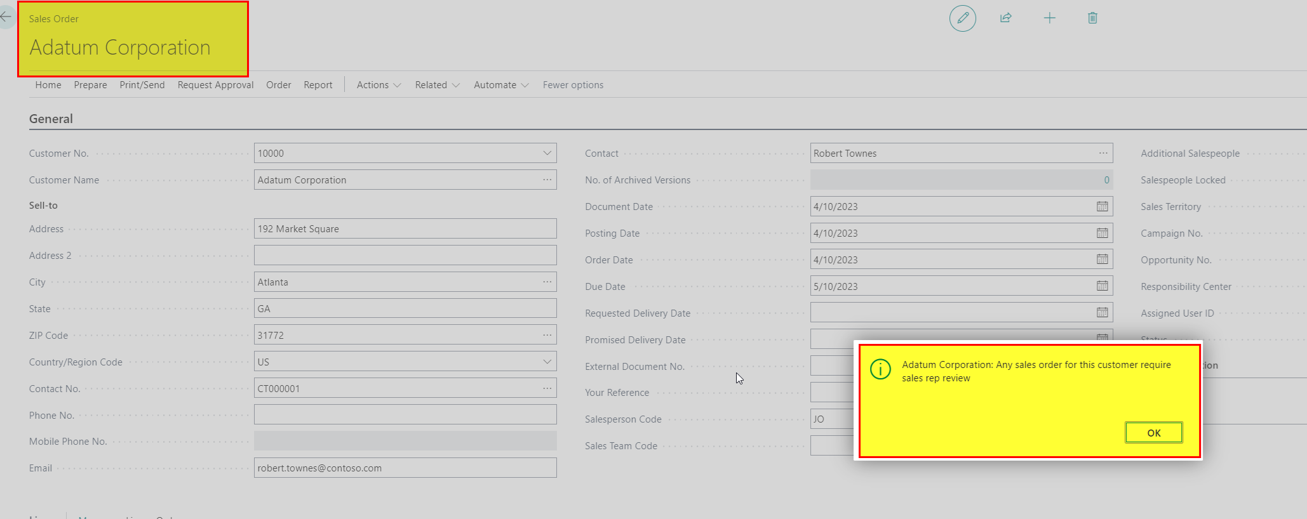Open the Print/Send menu

tap(142, 85)
